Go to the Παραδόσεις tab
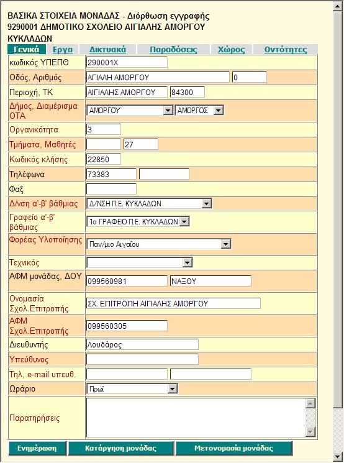This screenshot has width=344, height=463. (173, 49)
